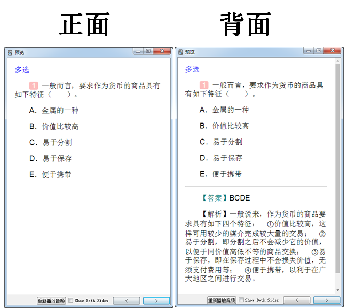This screenshot has height=308, width=347.
Task: Click option C. 易于分割 in left window
Action: tap(51, 143)
